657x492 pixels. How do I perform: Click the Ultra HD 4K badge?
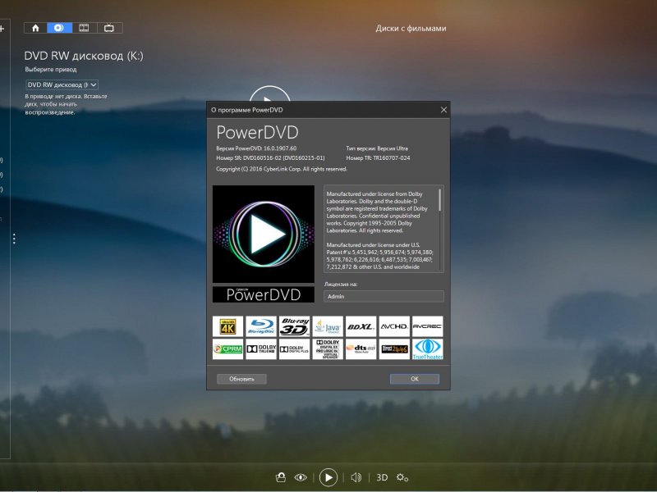coord(228,326)
